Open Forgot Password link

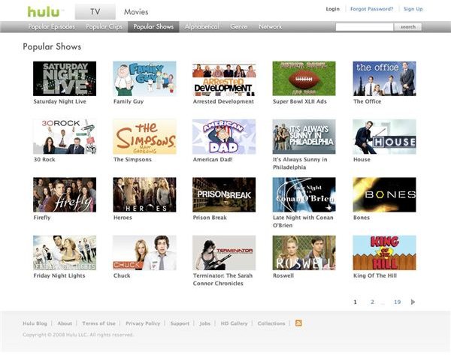[x=371, y=9]
